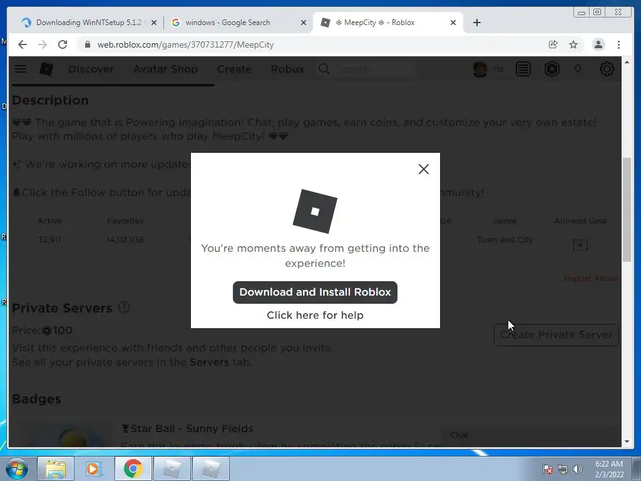Open Windows Media Player from taskbar
Viewport: 641px width, 481px height.
click(x=93, y=468)
